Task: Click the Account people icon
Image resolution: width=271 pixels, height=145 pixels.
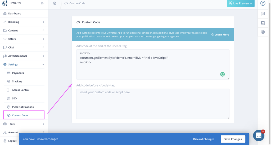Action: (x=5, y=132)
